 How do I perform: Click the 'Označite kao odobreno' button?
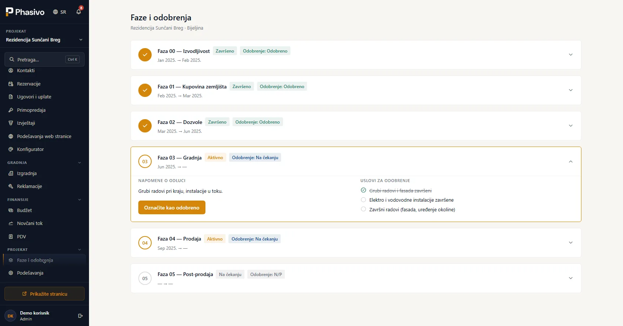[x=172, y=208]
